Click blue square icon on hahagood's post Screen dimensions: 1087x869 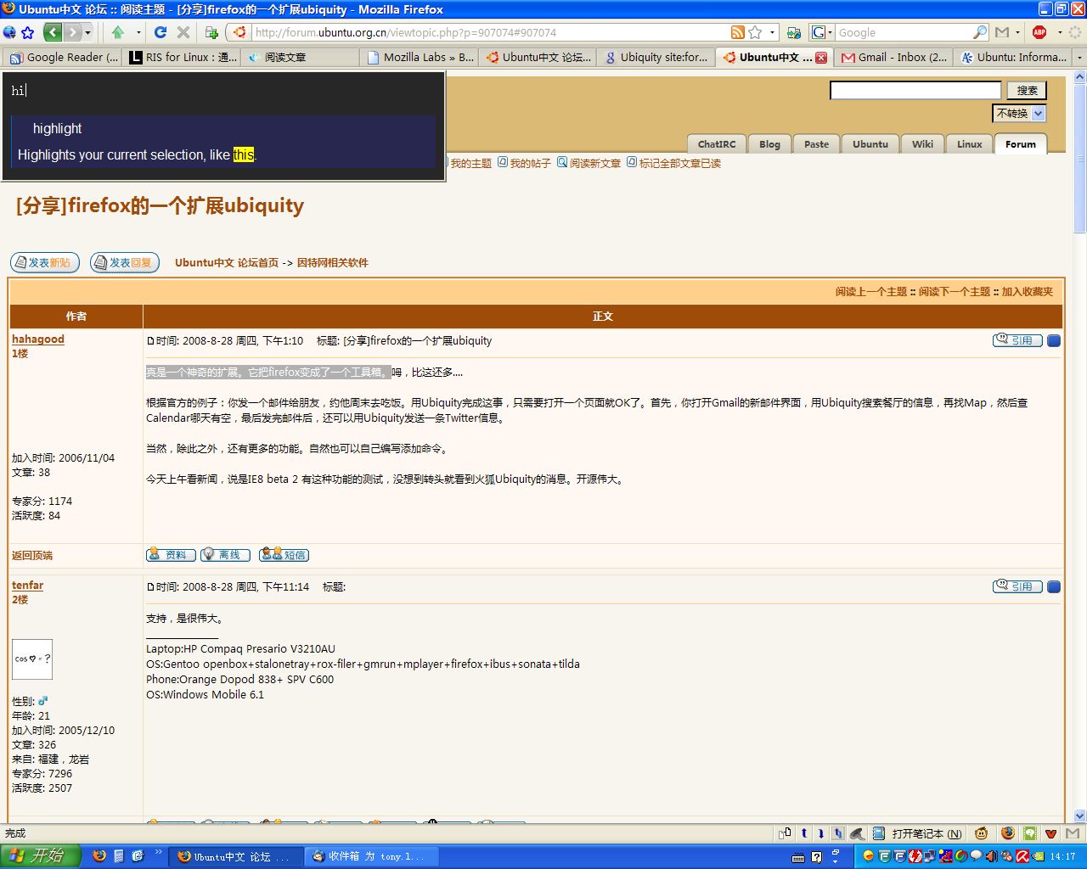[1054, 340]
